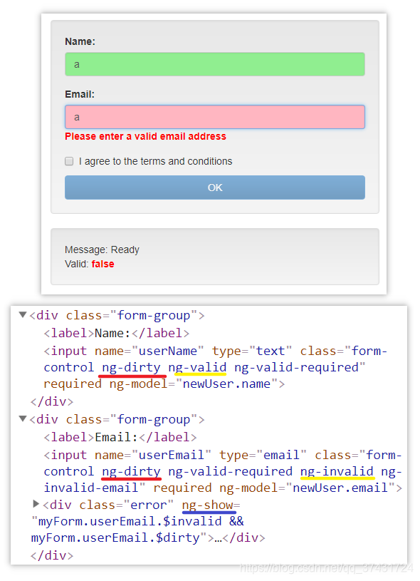Click the closing </div> after userName input
Viewport: 420px width, 581px height.
point(52,401)
